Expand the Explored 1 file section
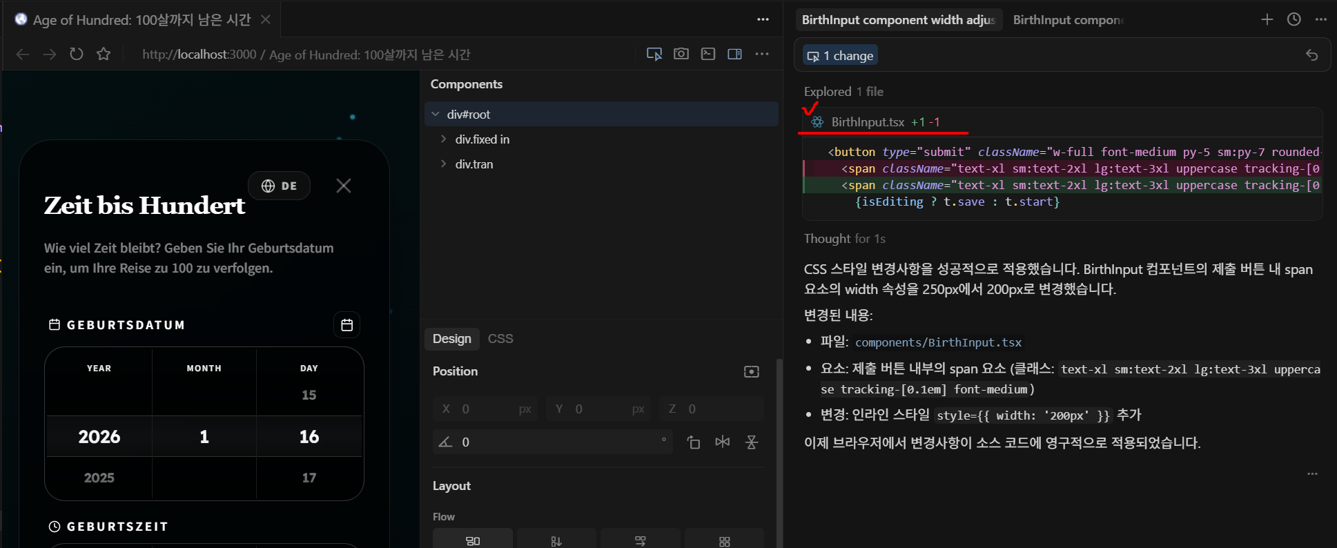 tap(843, 91)
